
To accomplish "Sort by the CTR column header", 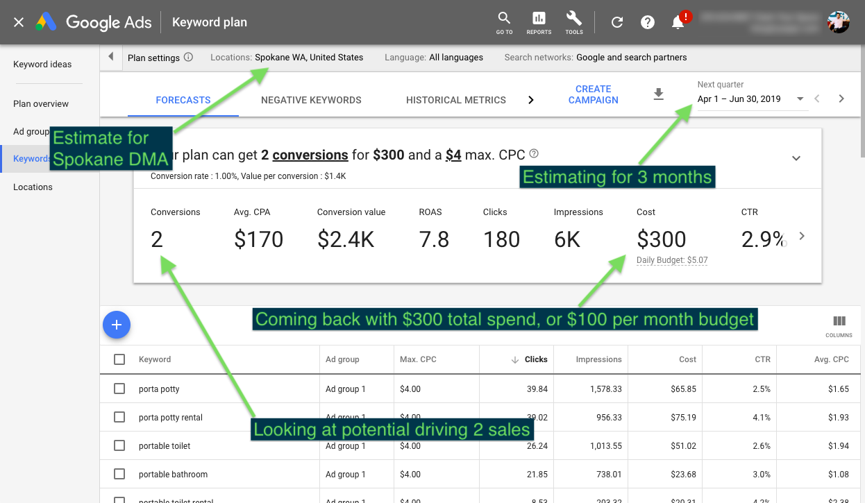I will tap(762, 359).
